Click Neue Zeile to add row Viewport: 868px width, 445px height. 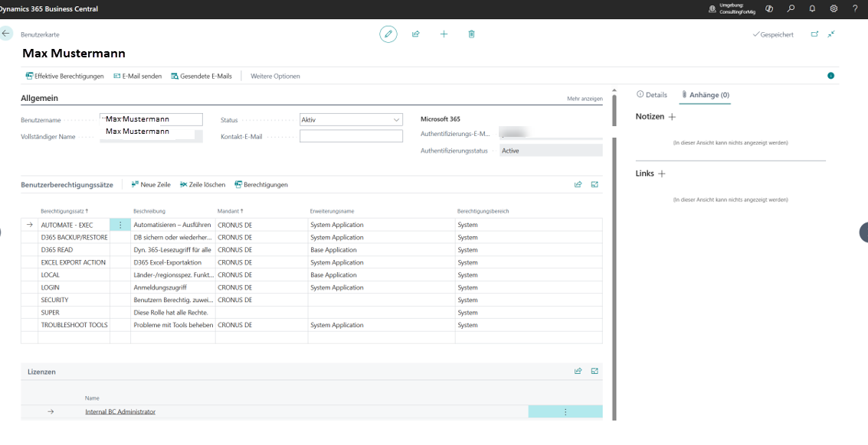151,184
